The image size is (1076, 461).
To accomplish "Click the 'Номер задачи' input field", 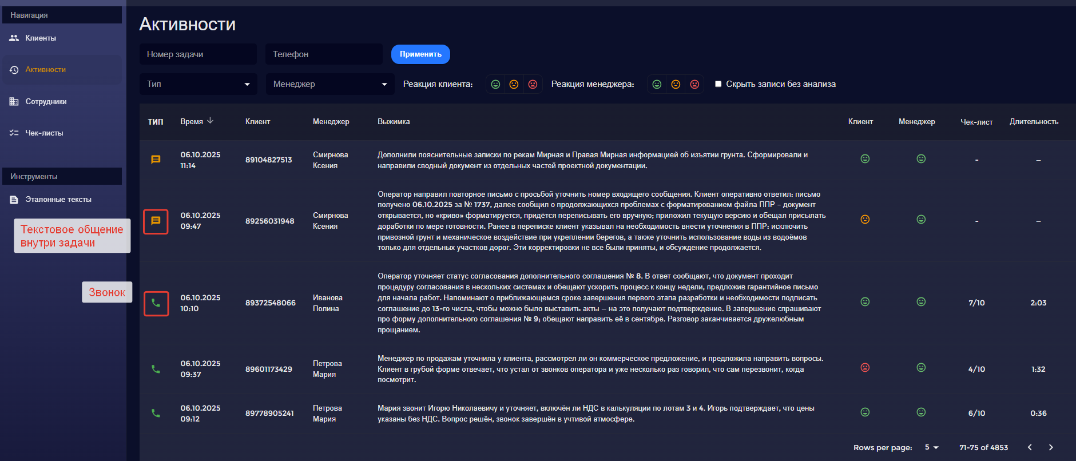I will click(x=198, y=54).
